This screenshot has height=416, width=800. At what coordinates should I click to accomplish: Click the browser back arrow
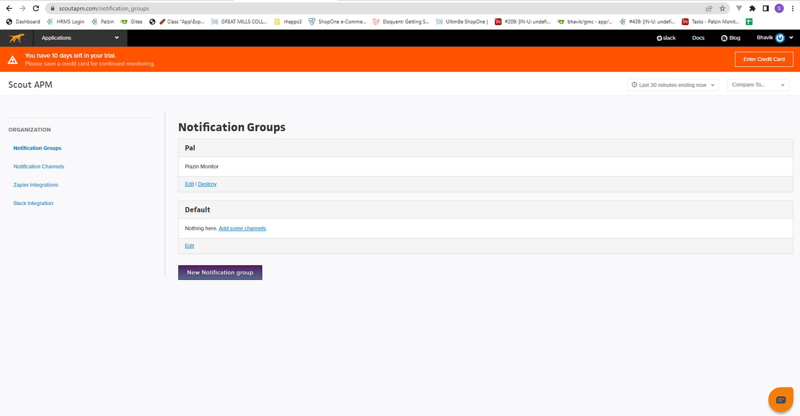9,8
